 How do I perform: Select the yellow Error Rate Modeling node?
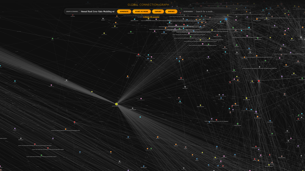pos(246,98)
